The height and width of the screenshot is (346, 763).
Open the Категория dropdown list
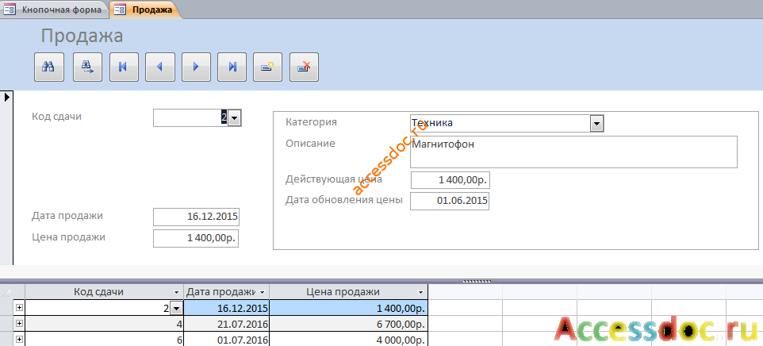pos(596,124)
